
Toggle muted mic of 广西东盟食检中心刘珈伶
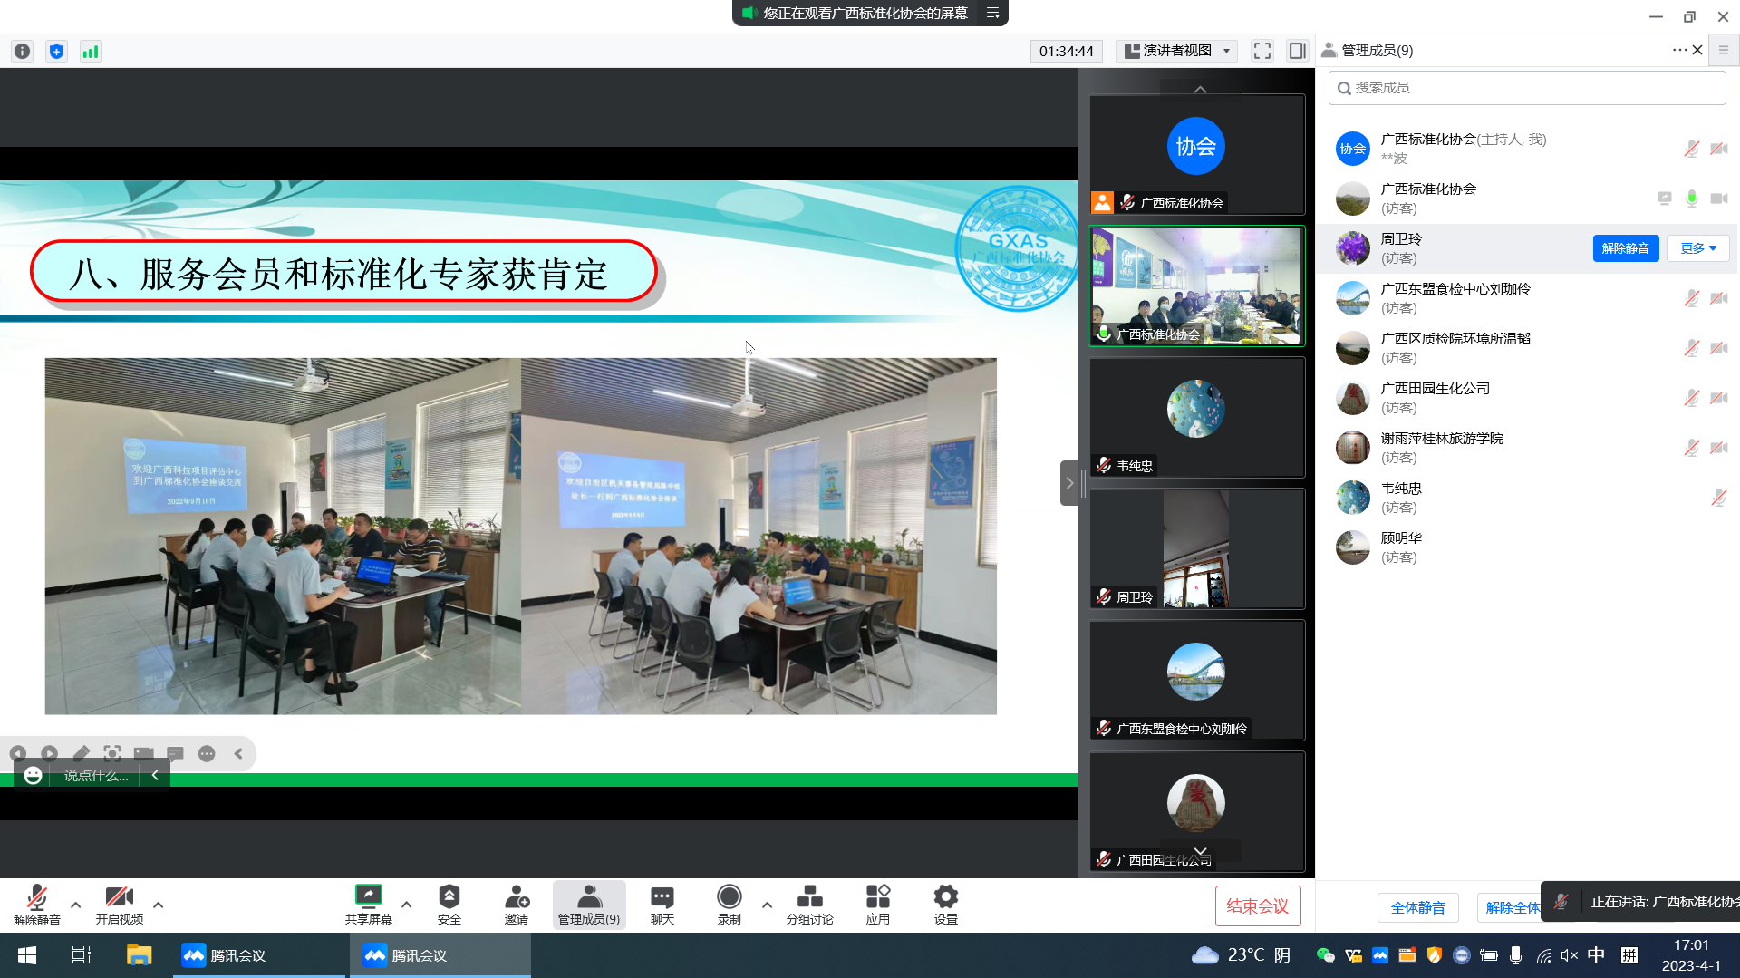coord(1691,298)
